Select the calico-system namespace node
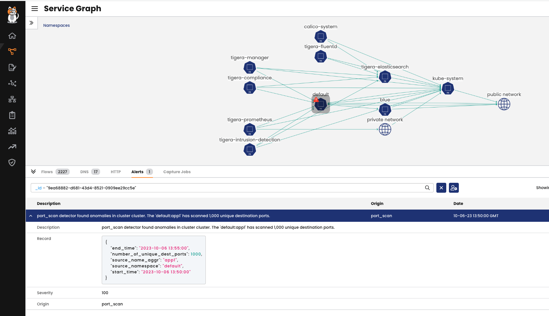This screenshot has height=316, width=549. tap(321, 36)
